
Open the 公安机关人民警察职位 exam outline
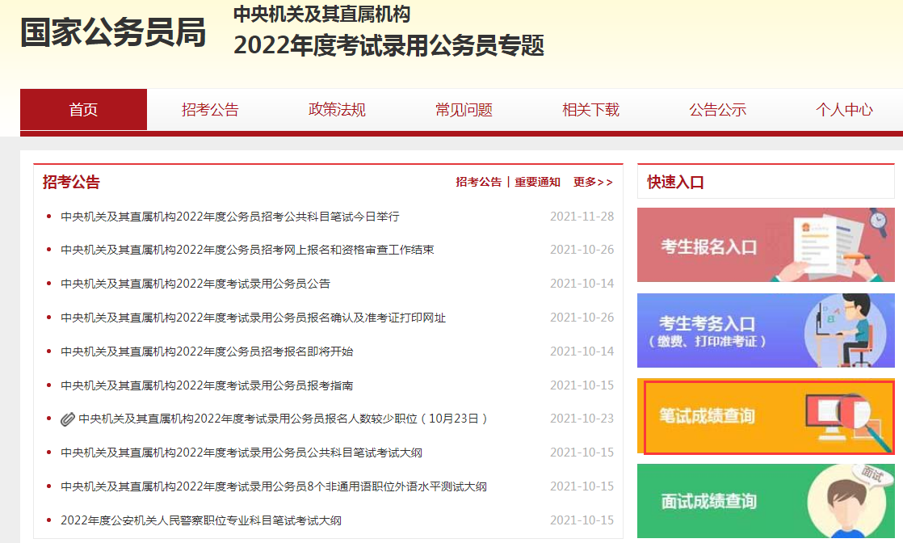(x=201, y=520)
